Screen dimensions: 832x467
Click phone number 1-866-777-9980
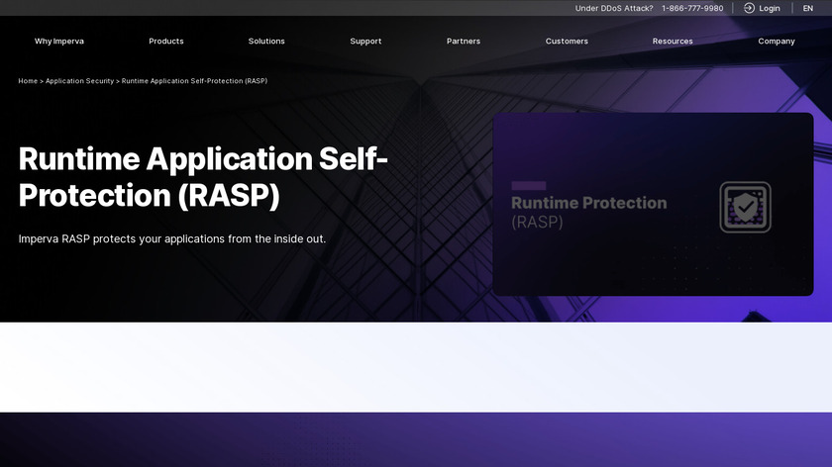pos(692,9)
